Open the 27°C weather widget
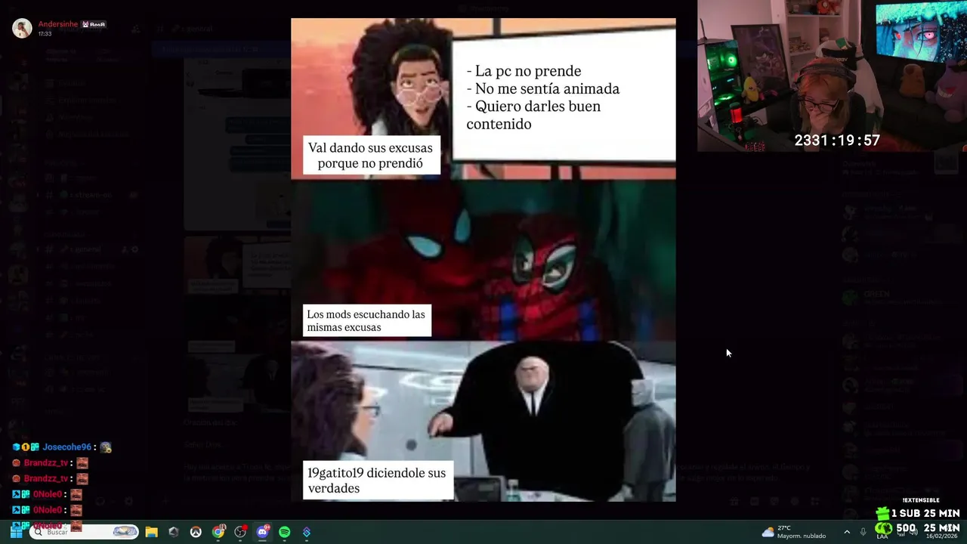The width and height of the screenshot is (967, 544). point(793,532)
